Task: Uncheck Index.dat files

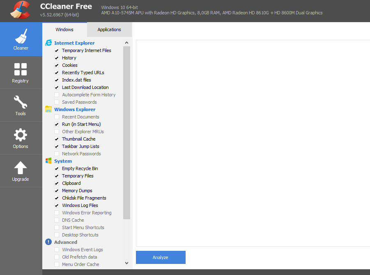Action: (x=57, y=80)
